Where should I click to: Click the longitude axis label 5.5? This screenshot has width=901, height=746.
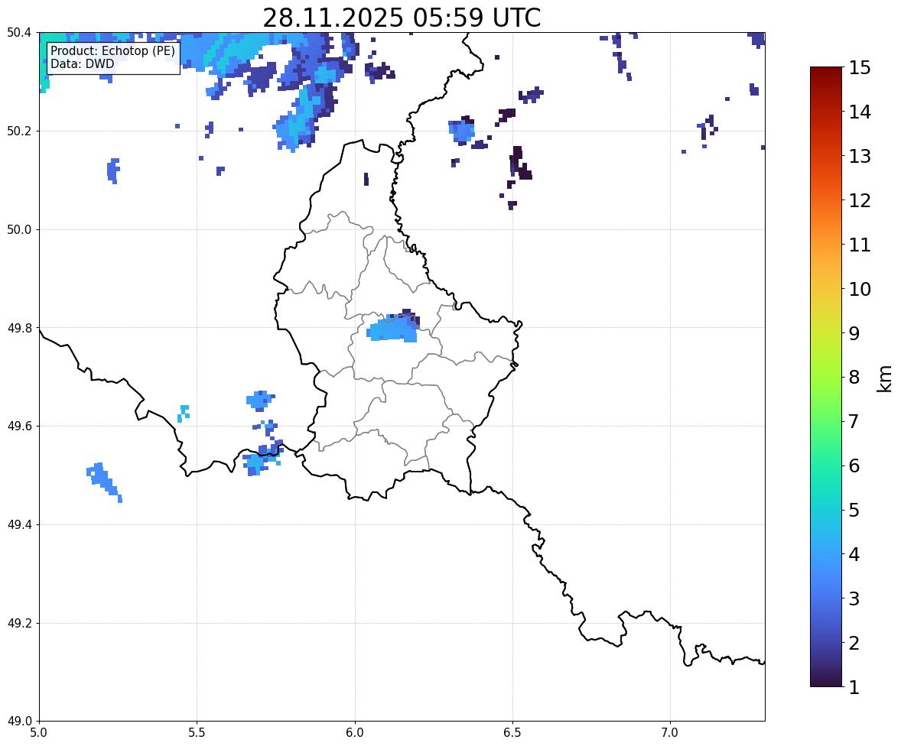click(197, 733)
